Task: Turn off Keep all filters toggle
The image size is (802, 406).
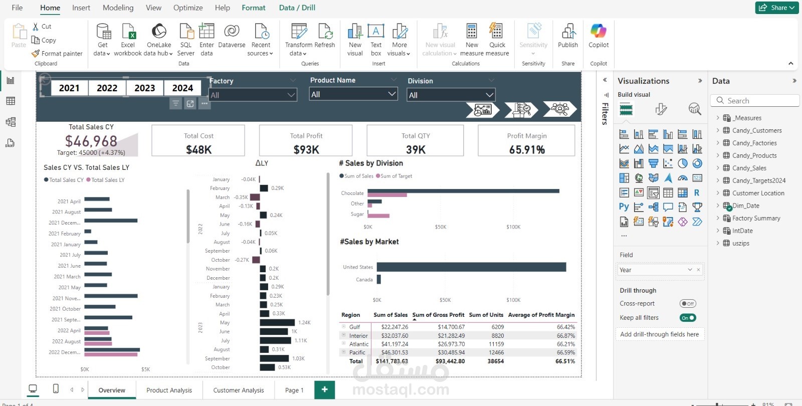Action: 688,318
